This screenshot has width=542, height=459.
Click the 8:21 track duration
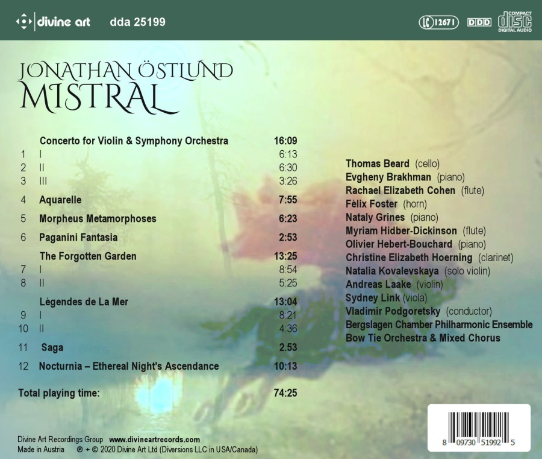click(288, 315)
